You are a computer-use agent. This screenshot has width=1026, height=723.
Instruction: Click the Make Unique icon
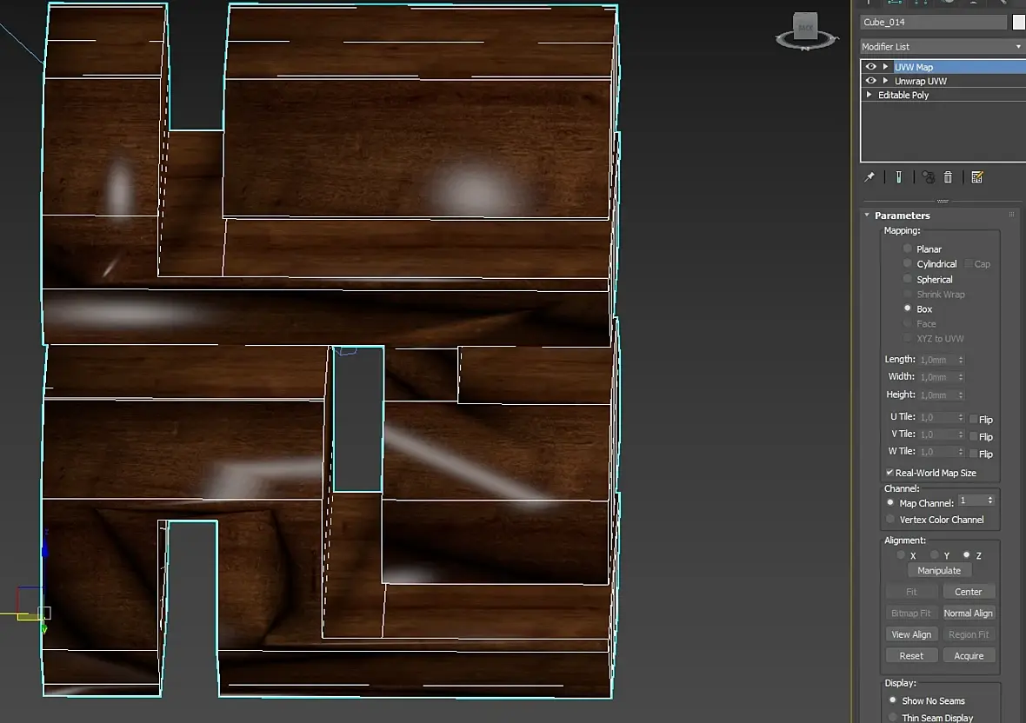click(928, 177)
